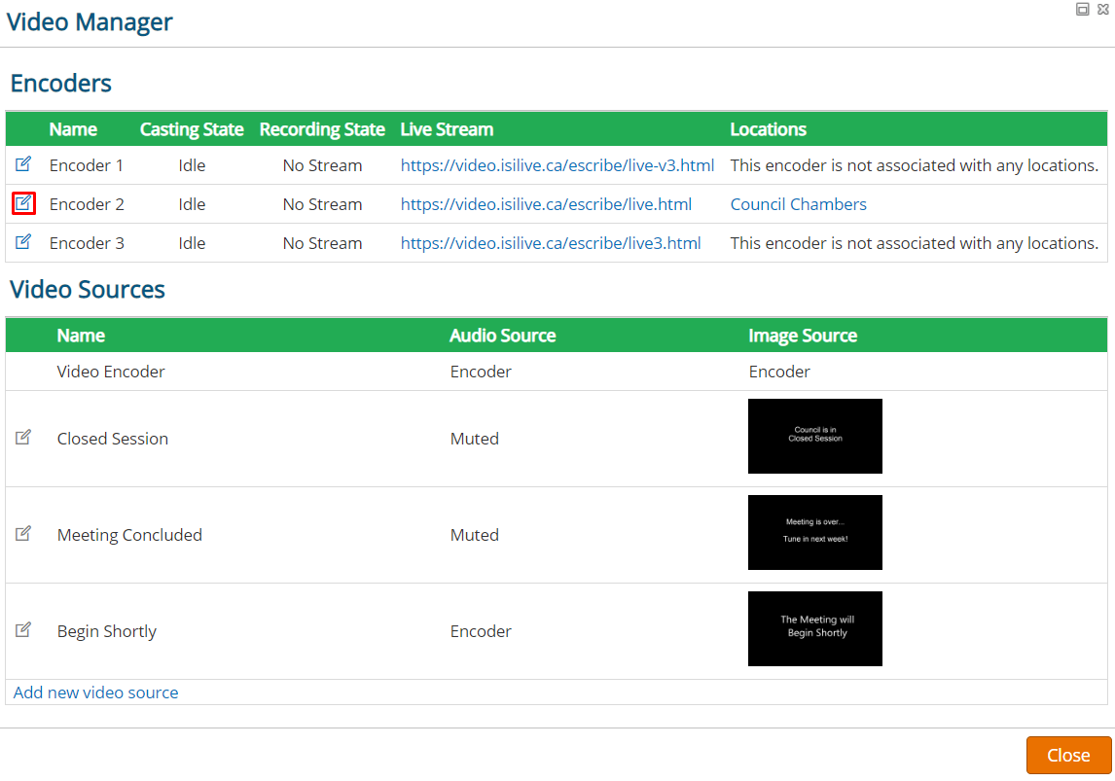
Task: Edit the Meeting Concluded video source
Action: [x=22, y=533]
